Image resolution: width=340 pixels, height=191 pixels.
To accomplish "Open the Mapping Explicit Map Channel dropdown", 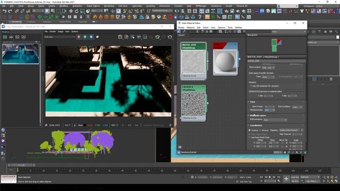I will point(291,130).
